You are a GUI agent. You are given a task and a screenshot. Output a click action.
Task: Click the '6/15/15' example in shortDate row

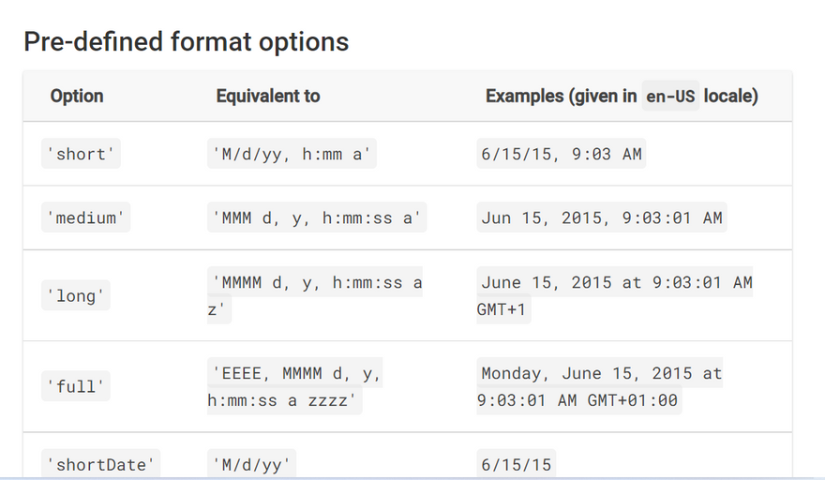(516, 463)
